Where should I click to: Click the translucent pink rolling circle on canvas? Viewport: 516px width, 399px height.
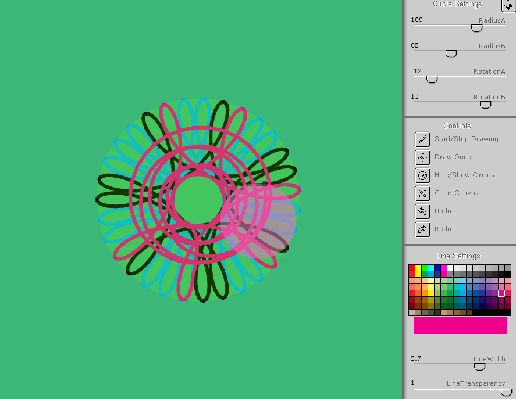258,222
